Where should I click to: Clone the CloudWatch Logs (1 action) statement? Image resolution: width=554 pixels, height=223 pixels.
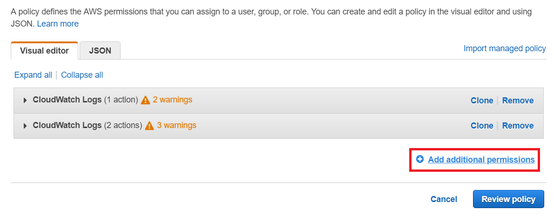click(481, 101)
